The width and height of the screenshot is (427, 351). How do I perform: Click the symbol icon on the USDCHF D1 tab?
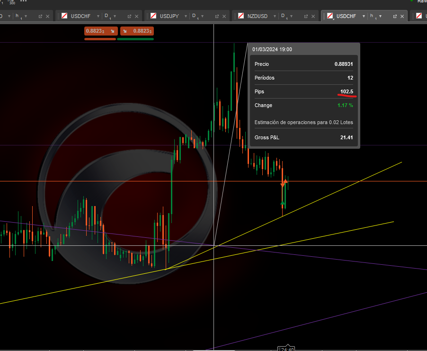click(x=64, y=16)
